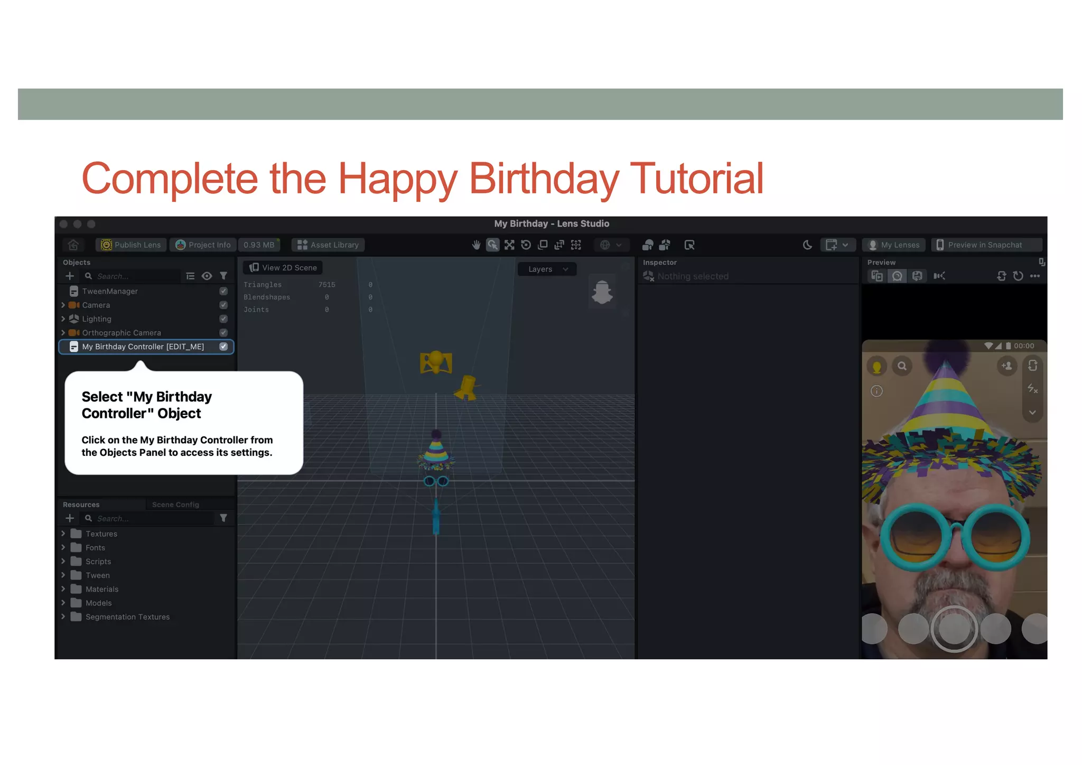
Task: Click the Objects panel filter icon
Action: (x=223, y=276)
